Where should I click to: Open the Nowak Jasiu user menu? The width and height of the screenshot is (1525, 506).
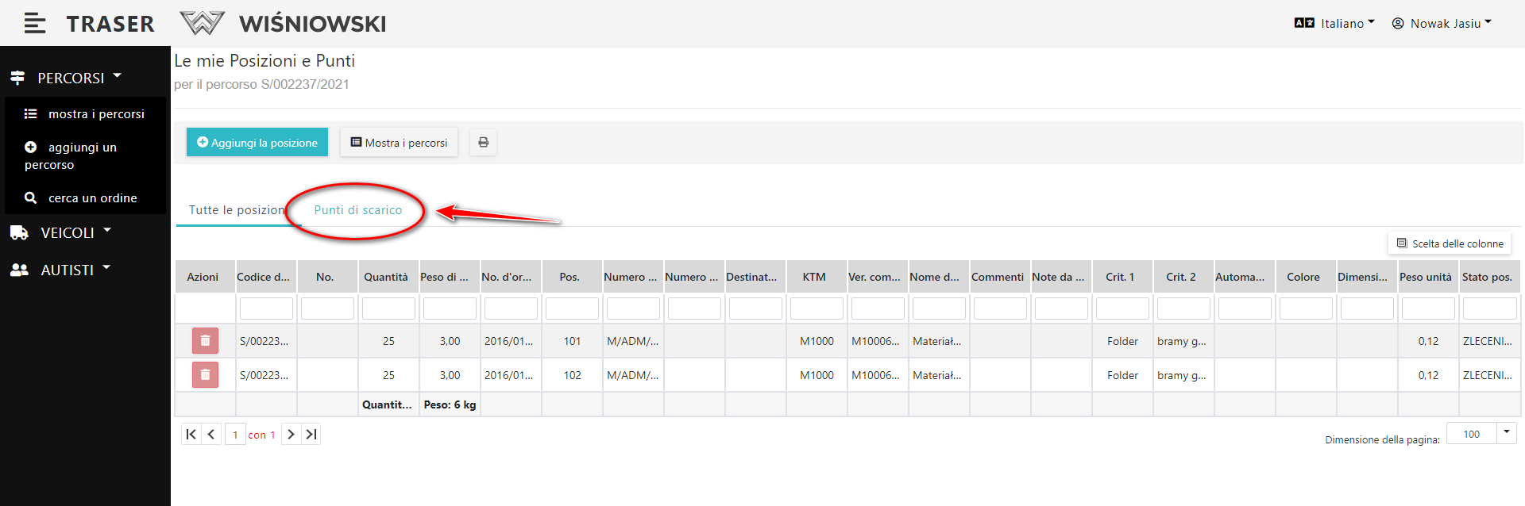click(1442, 24)
